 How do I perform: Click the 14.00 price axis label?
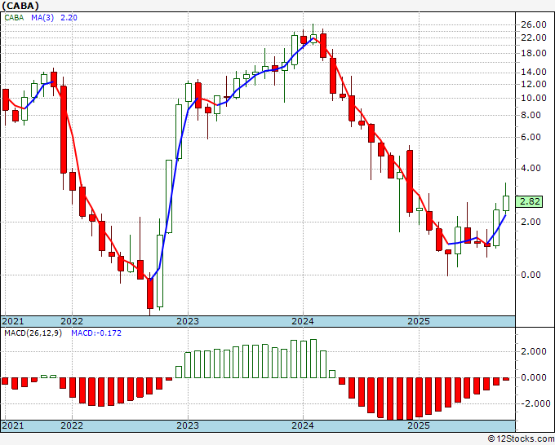tap(534, 72)
